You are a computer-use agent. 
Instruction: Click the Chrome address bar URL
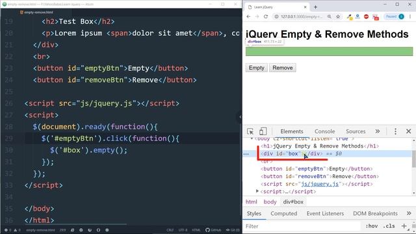point(302,16)
